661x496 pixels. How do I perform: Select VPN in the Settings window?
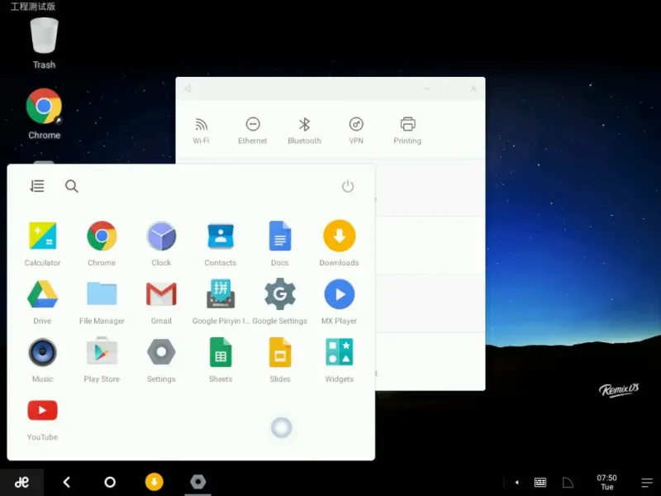pos(356,131)
